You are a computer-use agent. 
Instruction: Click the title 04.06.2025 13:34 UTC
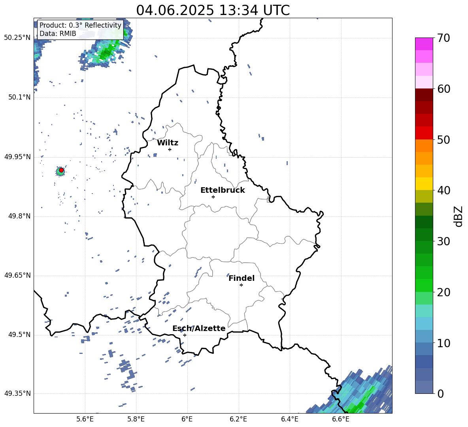click(213, 10)
